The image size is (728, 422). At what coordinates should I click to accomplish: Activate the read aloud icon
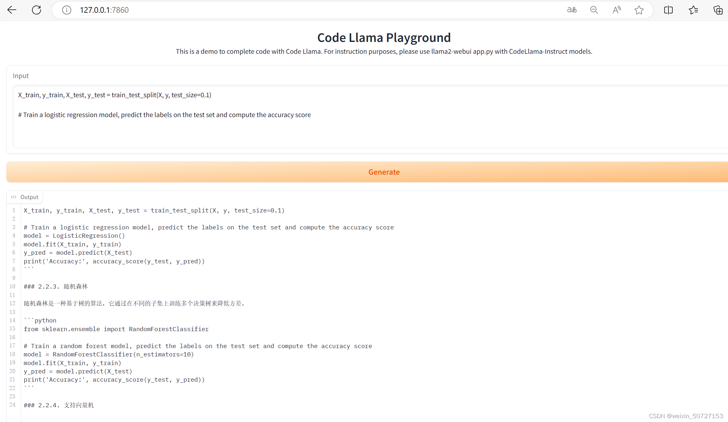[617, 10]
